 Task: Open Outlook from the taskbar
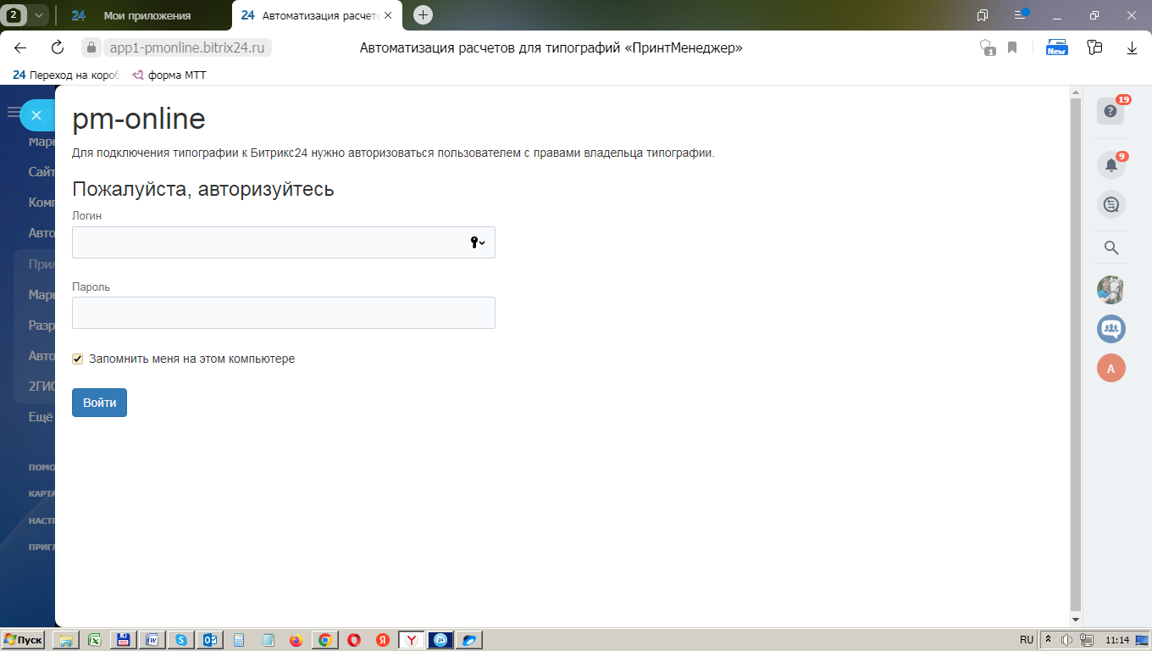[x=209, y=641]
